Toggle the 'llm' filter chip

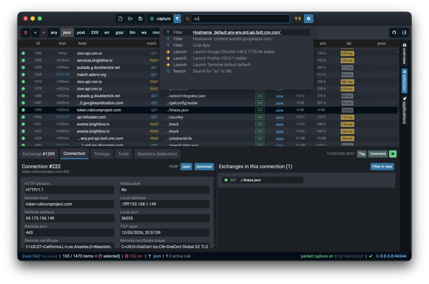(x=132, y=32)
